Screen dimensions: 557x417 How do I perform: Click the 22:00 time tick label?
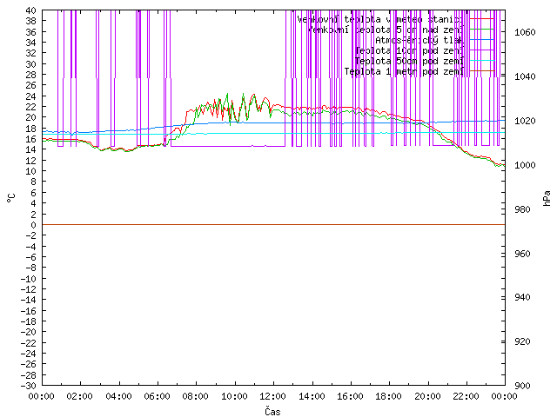click(x=466, y=396)
